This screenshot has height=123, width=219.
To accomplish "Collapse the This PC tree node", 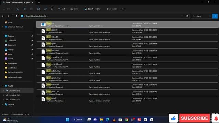I will (2, 86).
